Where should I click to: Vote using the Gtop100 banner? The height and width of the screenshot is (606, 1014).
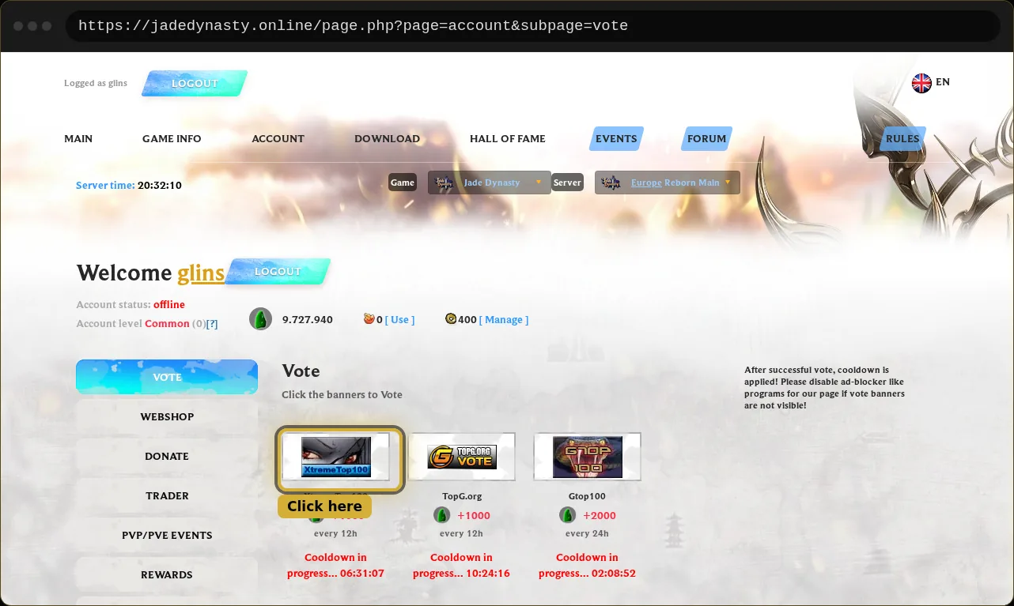(x=588, y=457)
